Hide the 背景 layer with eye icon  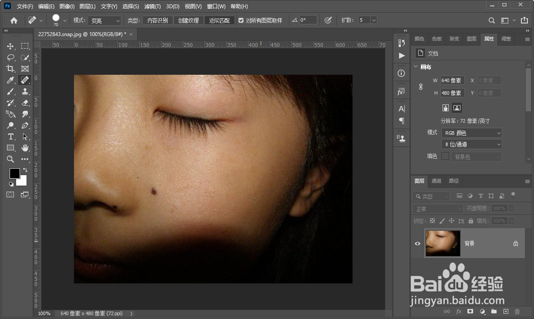(x=417, y=243)
